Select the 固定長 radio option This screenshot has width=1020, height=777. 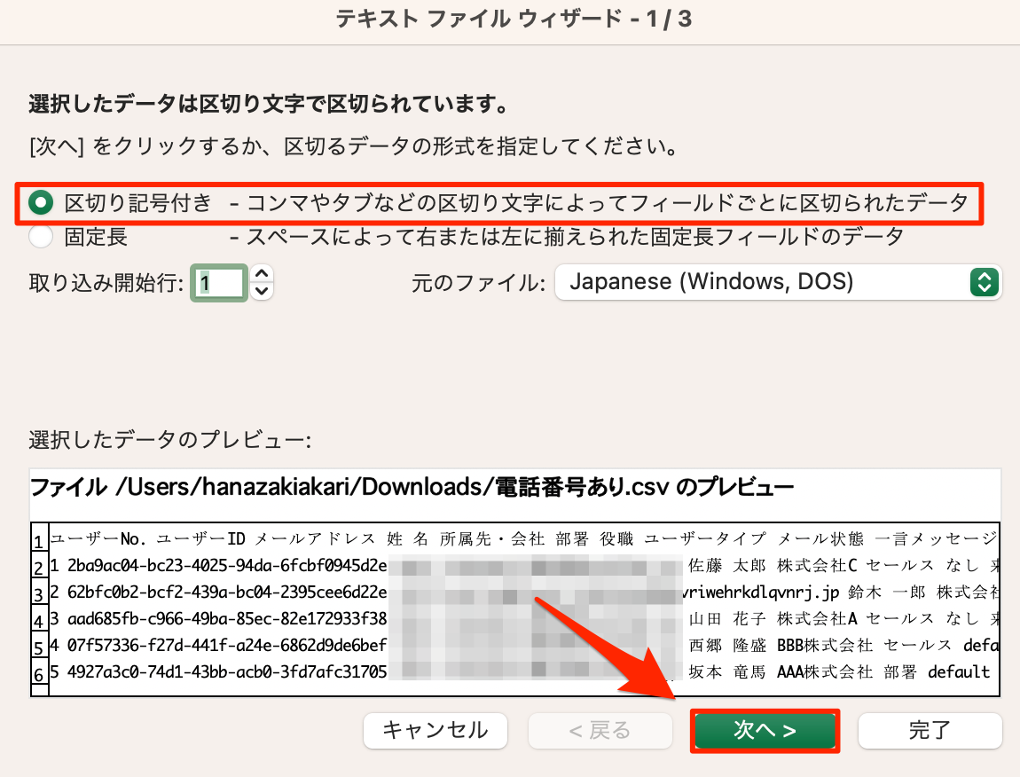(40, 236)
